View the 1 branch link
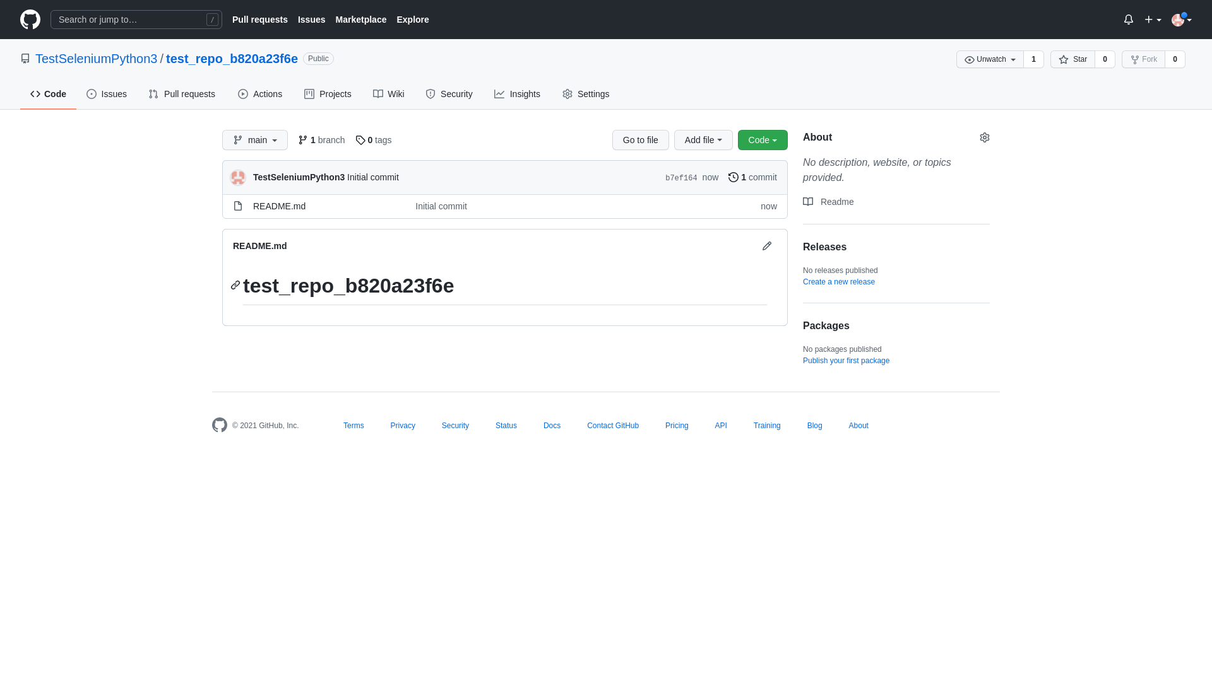The image size is (1212, 681). click(x=321, y=140)
